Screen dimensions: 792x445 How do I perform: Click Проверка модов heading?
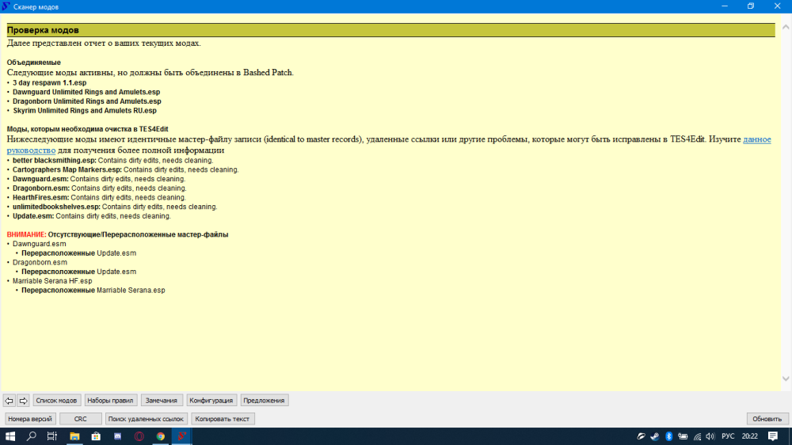(x=43, y=30)
